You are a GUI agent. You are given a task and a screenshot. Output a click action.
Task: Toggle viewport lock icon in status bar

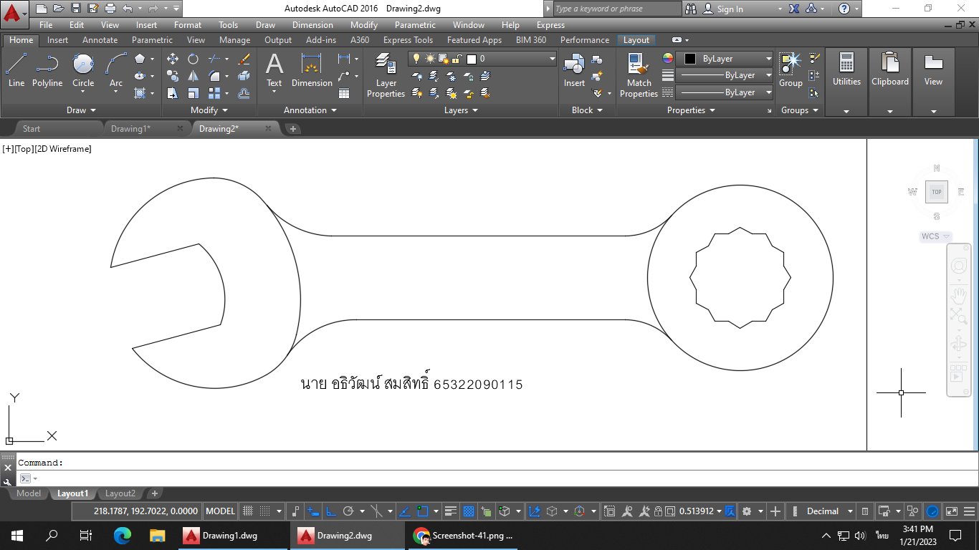click(658, 511)
